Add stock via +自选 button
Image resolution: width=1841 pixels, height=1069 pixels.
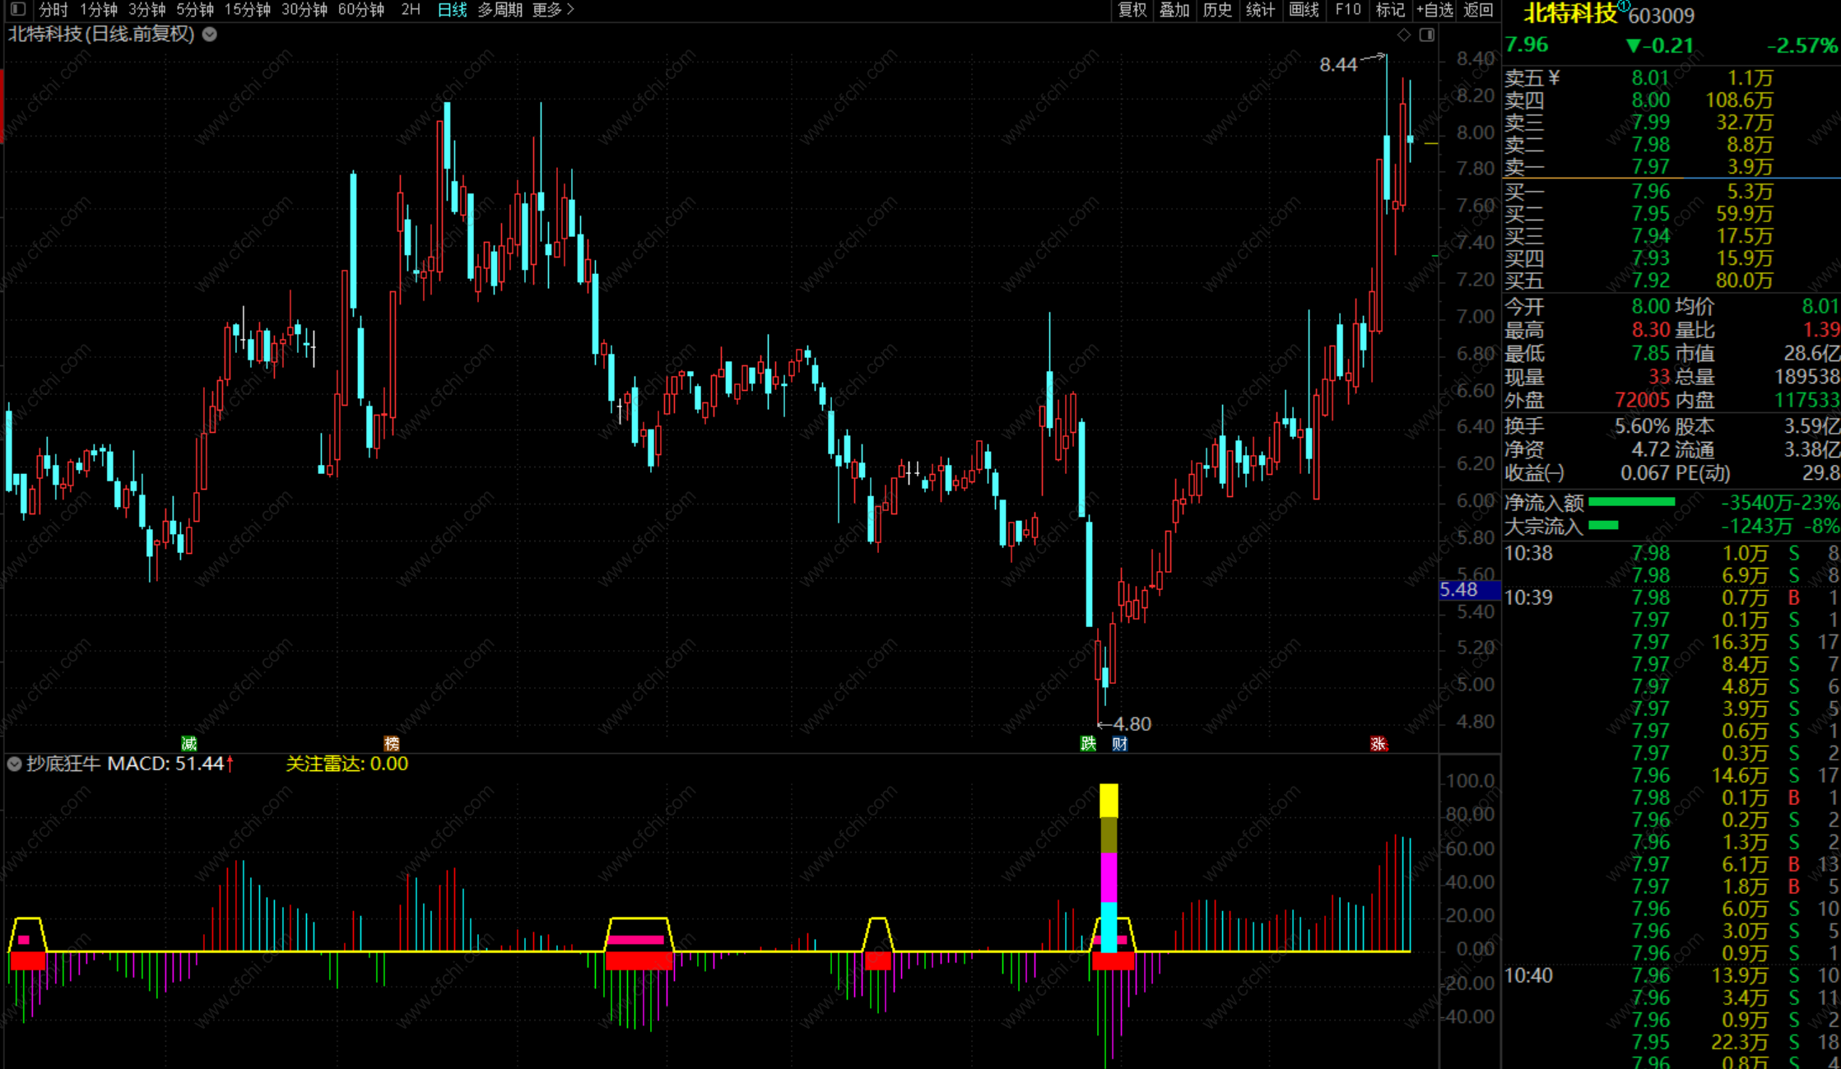[1434, 10]
